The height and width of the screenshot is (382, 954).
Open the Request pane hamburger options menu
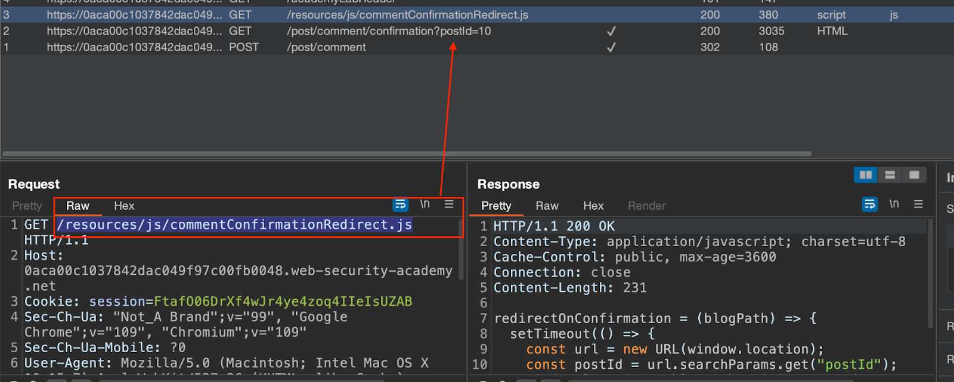pos(449,204)
